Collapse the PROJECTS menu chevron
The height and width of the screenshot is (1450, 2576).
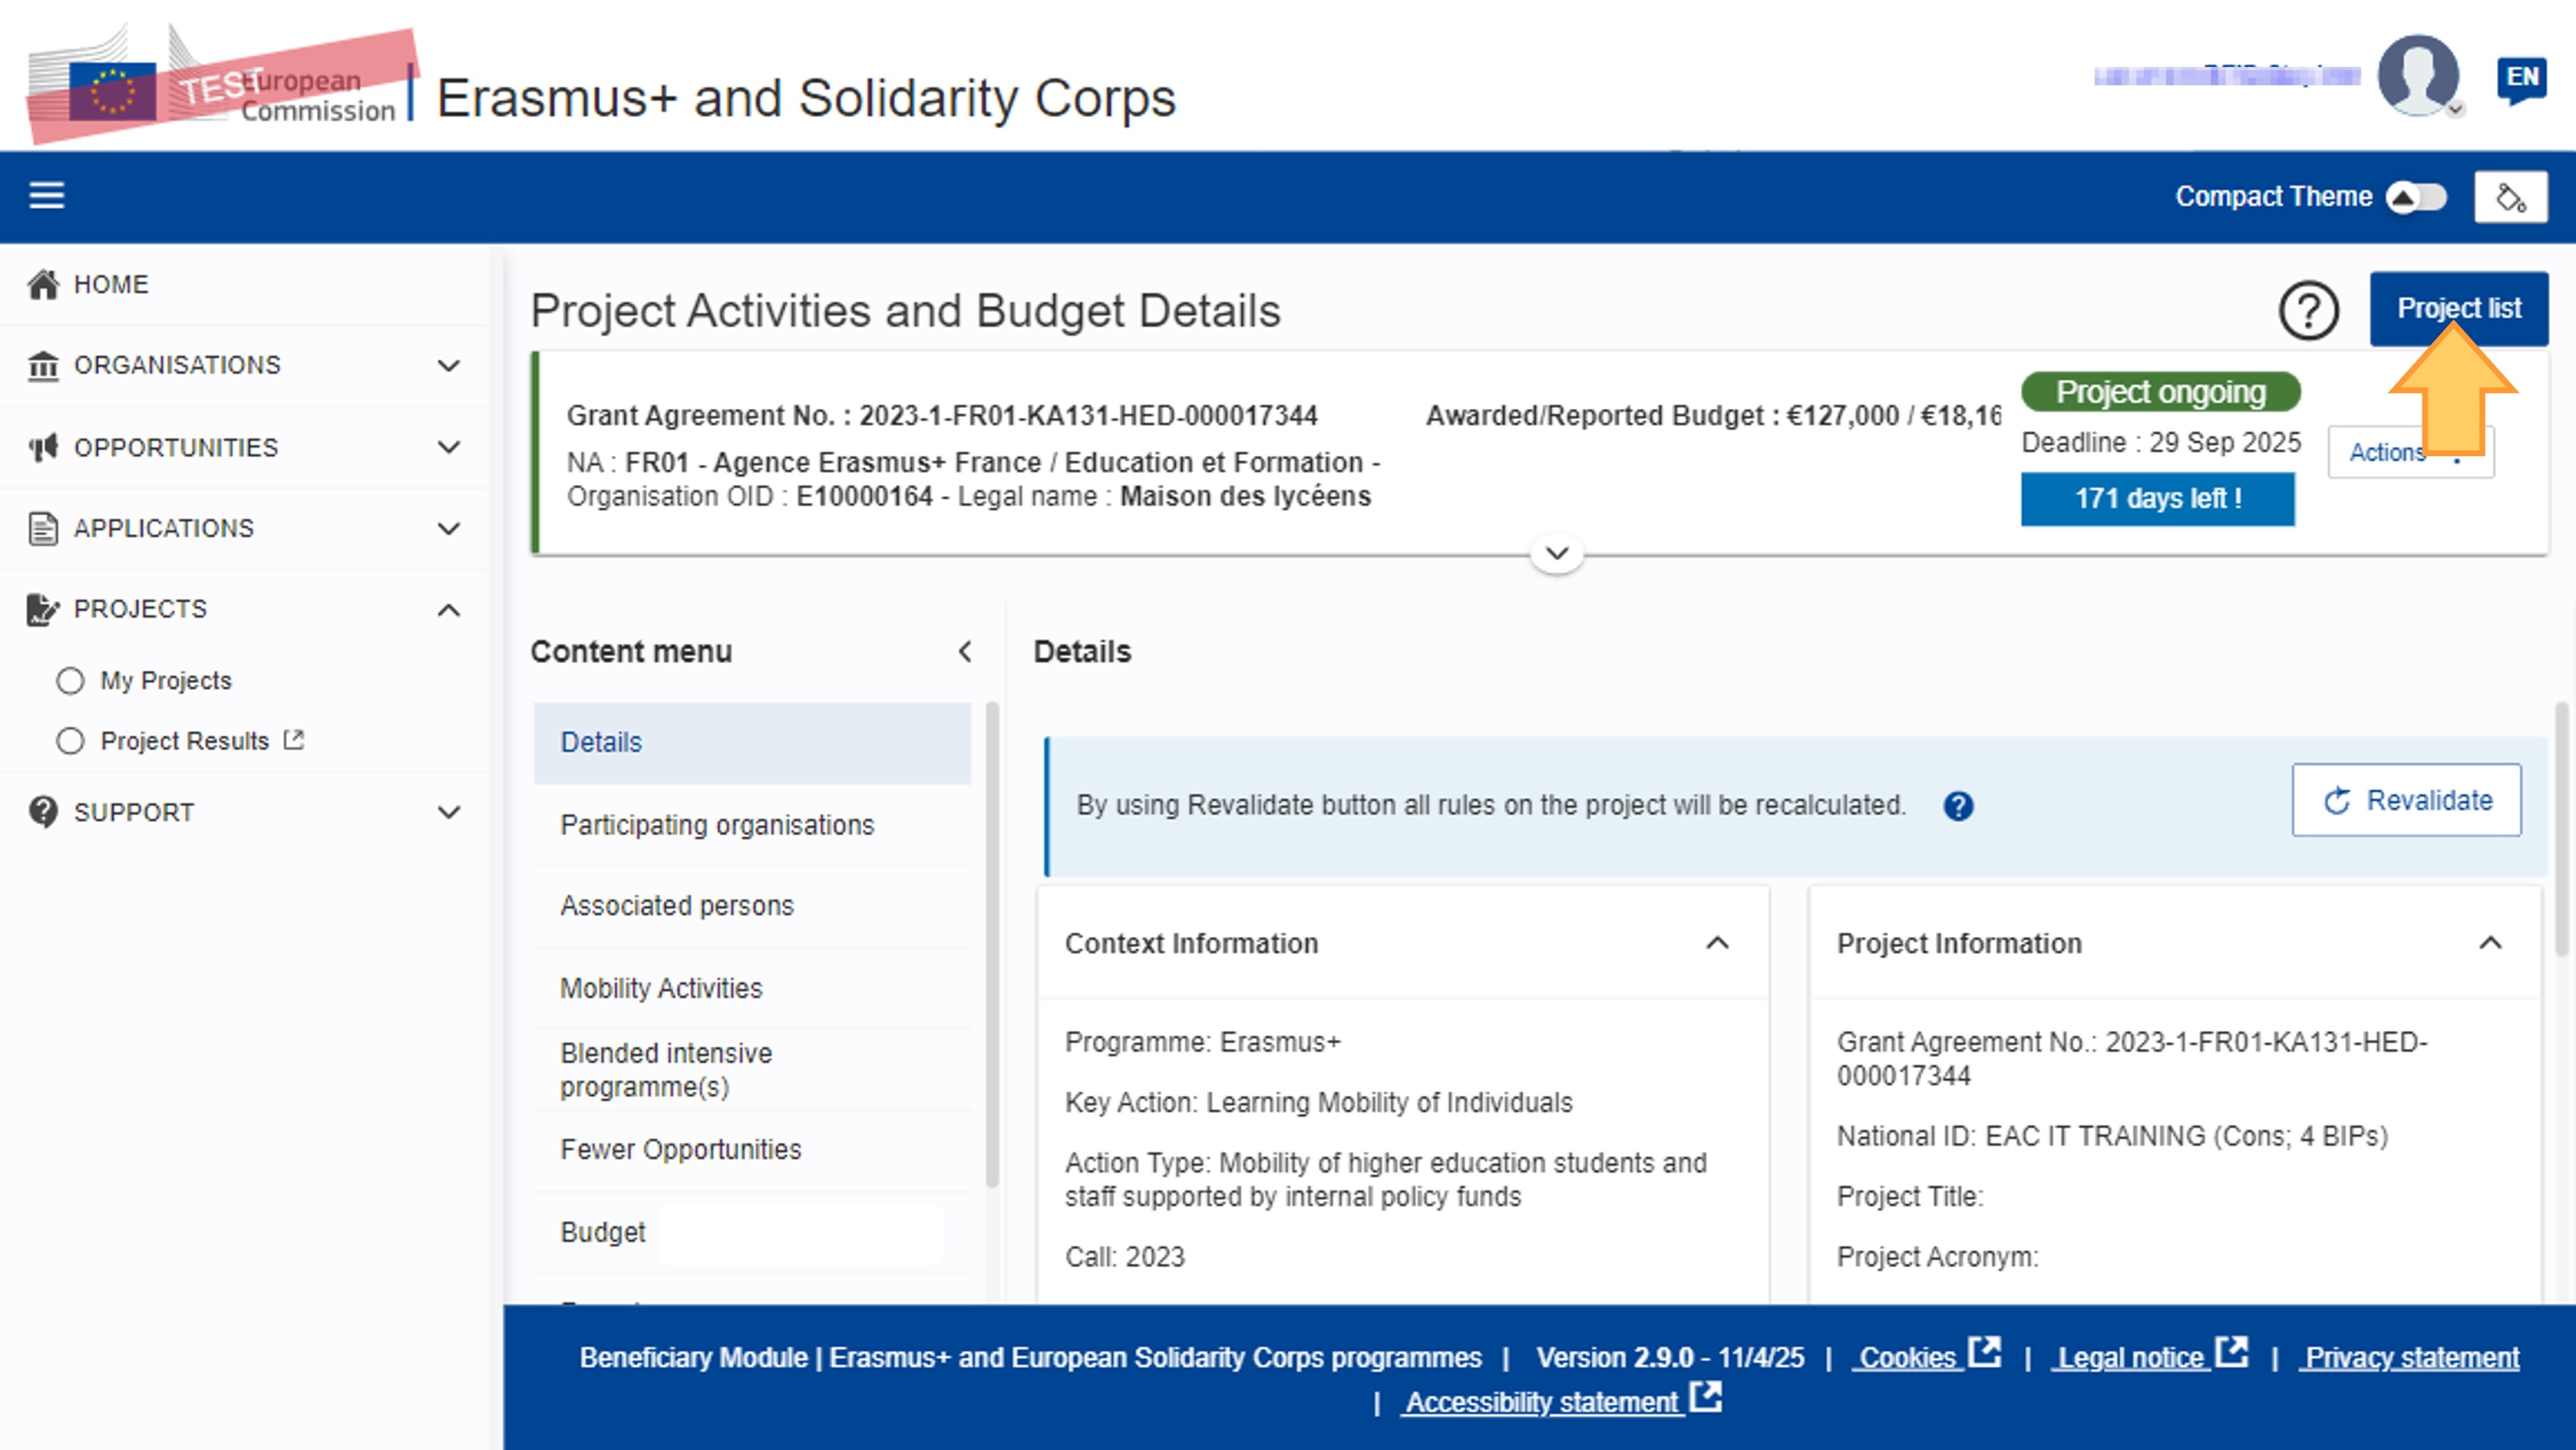coord(449,609)
